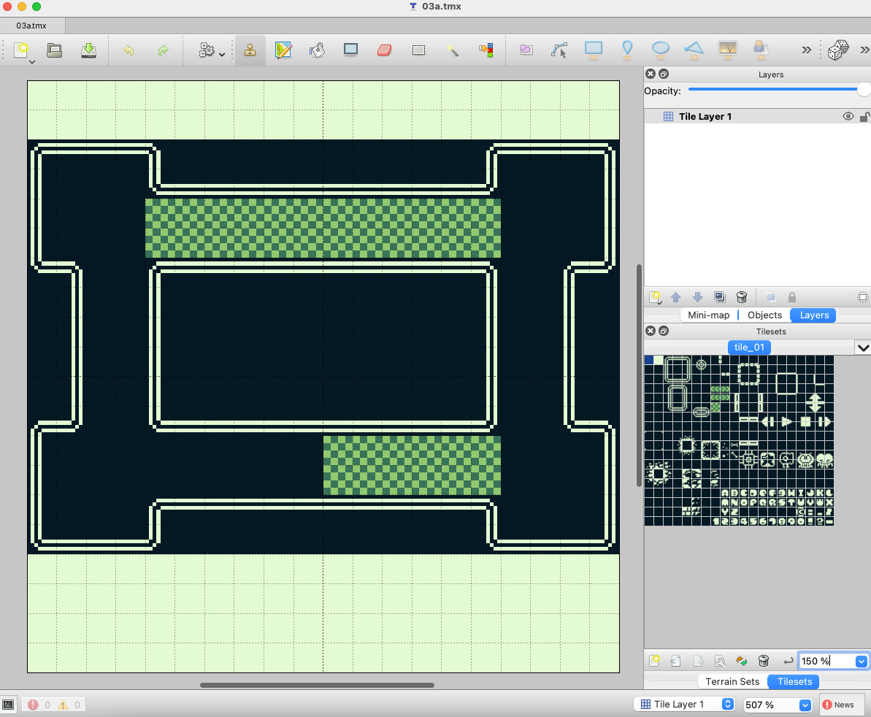
Task: Select the Bucket Fill tool
Action: pos(317,50)
